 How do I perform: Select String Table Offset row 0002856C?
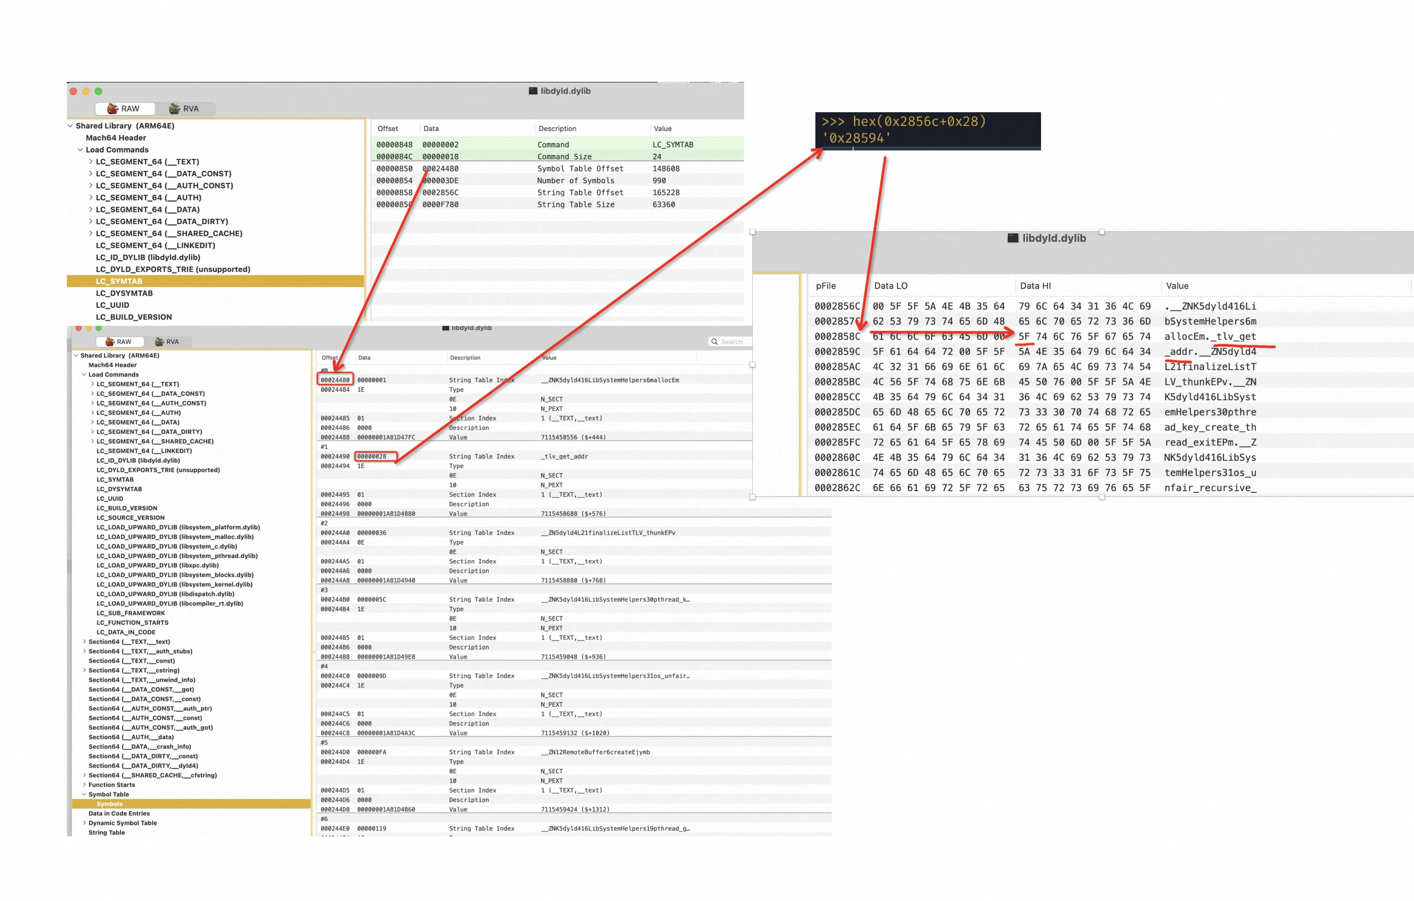point(557,192)
